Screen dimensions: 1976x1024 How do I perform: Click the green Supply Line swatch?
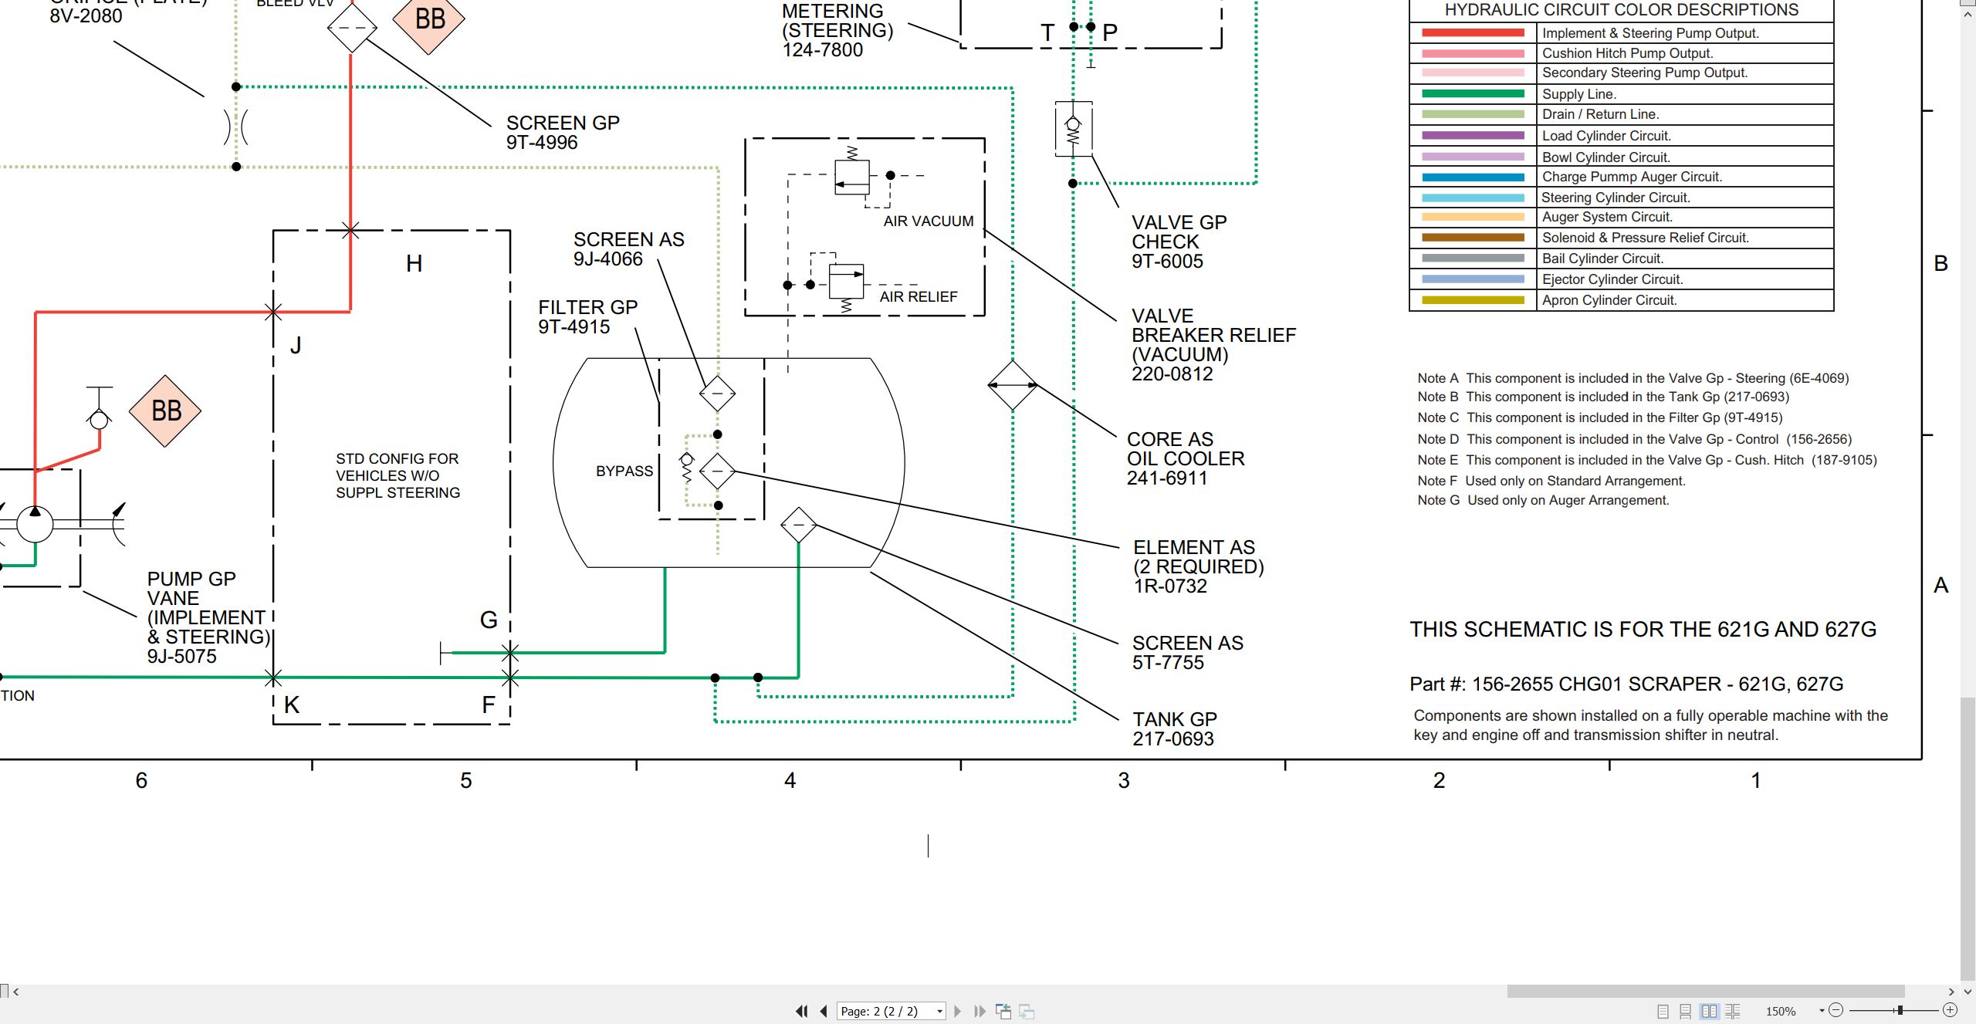[1473, 93]
